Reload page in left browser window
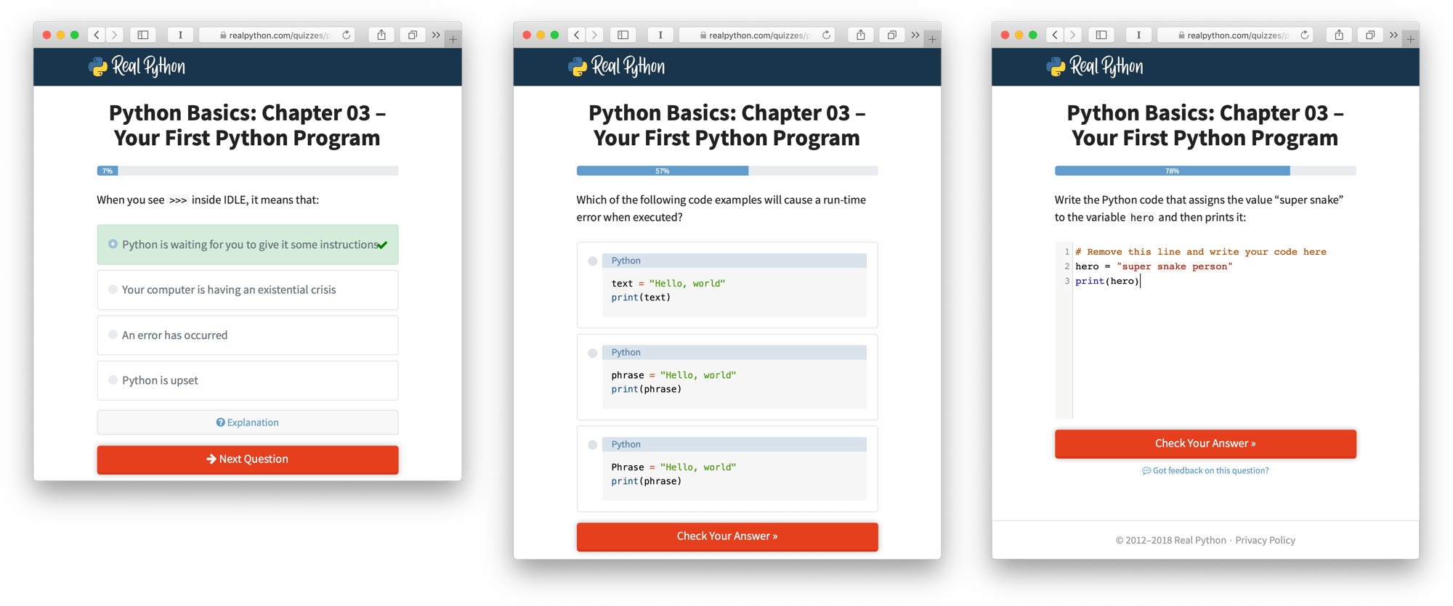Image resolution: width=1453 pixels, height=606 pixels. coord(347,35)
